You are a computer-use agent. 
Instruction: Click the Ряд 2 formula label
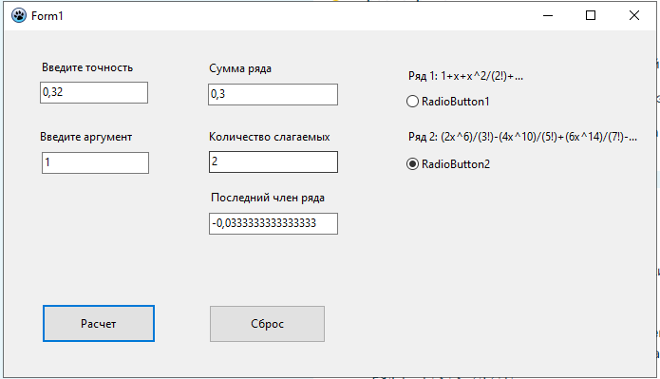[x=522, y=137]
